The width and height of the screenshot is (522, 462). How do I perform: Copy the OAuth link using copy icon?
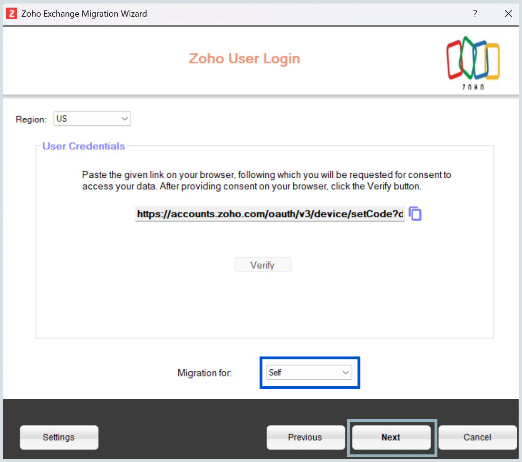coord(415,214)
